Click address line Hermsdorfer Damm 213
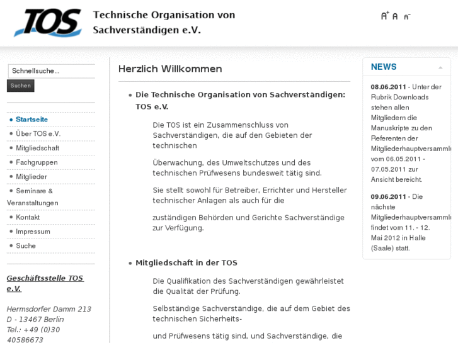The width and height of the screenshot is (458, 343). (x=49, y=309)
